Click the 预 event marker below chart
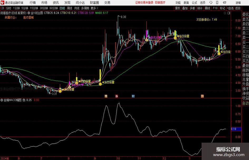 pos(202,96)
